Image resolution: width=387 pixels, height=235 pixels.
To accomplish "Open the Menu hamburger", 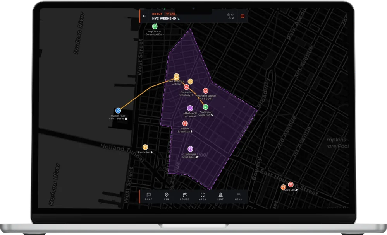I will coord(238,196).
